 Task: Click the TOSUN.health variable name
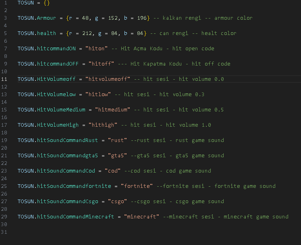pos(37,33)
